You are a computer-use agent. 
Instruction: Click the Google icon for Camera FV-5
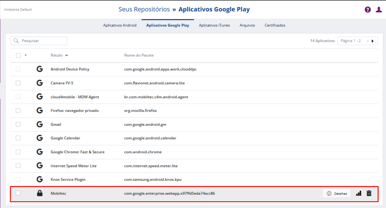[x=40, y=83]
